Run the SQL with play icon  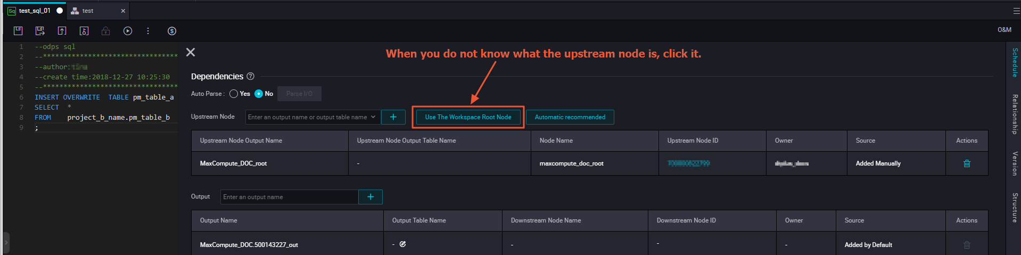click(128, 31)
